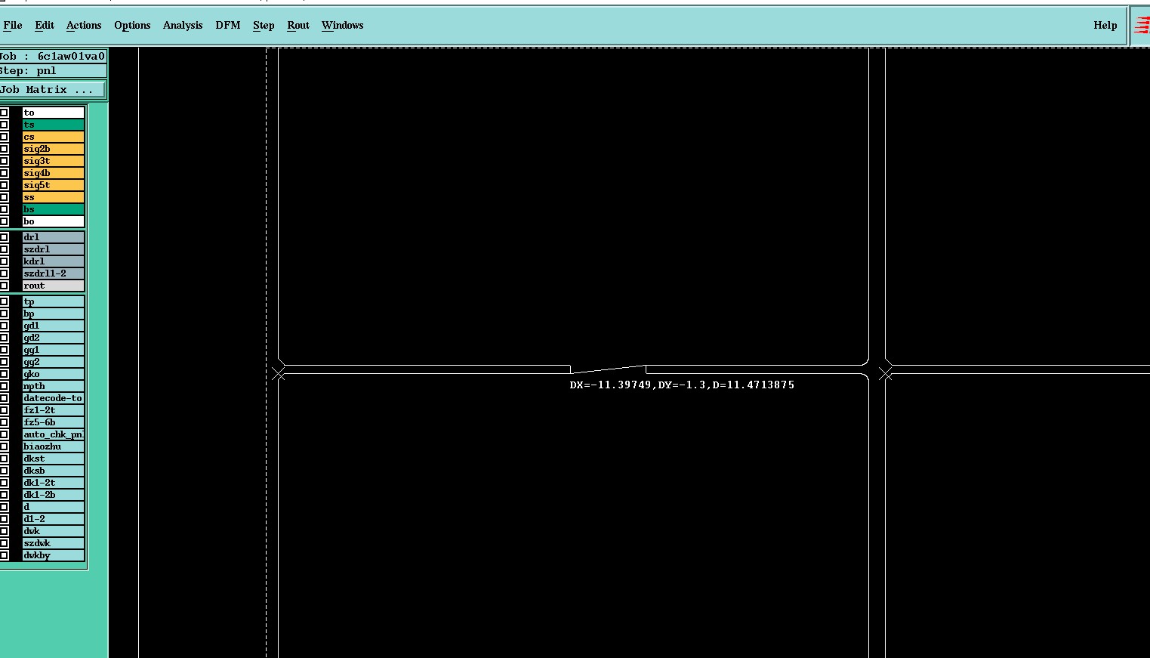
Task: Toggle display checkbox for layer cs
Action: 5,137
